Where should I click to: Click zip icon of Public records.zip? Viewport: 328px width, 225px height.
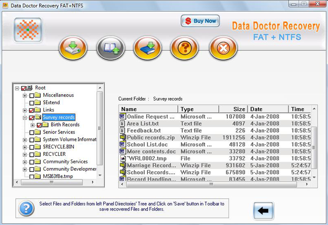tap(123, 137)
